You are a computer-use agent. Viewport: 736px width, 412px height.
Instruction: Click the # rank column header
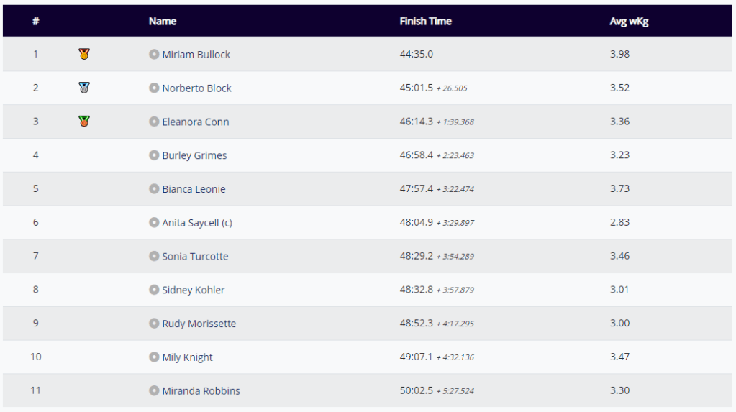pos(35,21)
